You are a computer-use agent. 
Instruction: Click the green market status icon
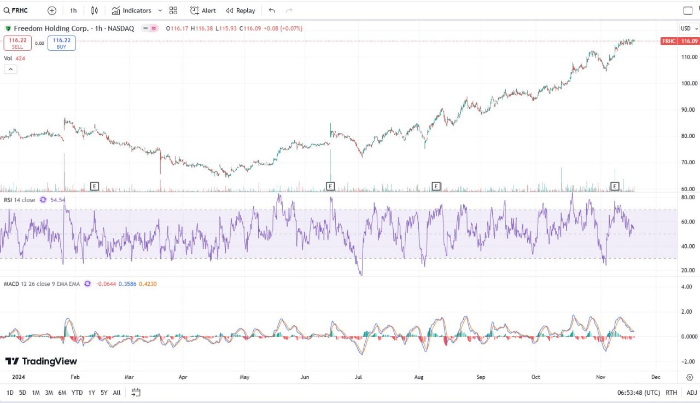pyautogui.click(x=8, y=28)
